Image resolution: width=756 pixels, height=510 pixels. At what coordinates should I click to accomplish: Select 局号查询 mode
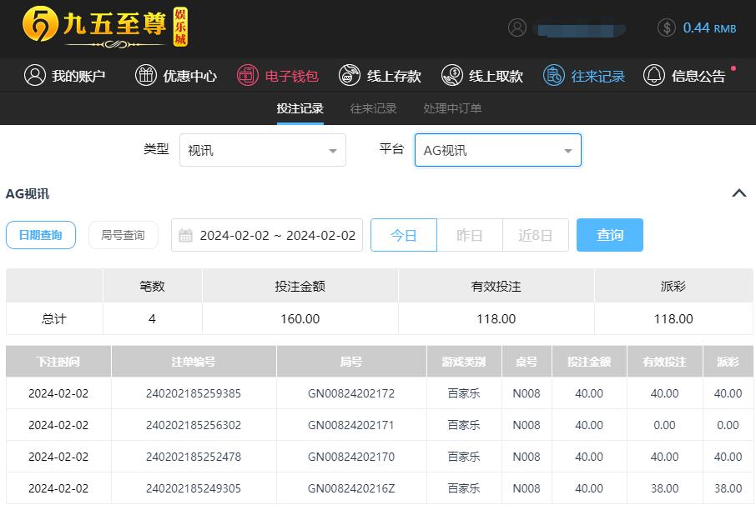[123, 235]
